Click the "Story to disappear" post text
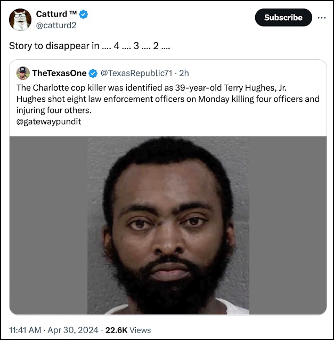Image resolution: width=334 pixels, height=340 pixels. click(x=89, y=46)
